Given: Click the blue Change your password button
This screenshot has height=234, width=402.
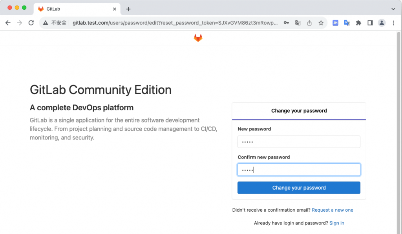Looking at the screenshot, I should 299,188.
